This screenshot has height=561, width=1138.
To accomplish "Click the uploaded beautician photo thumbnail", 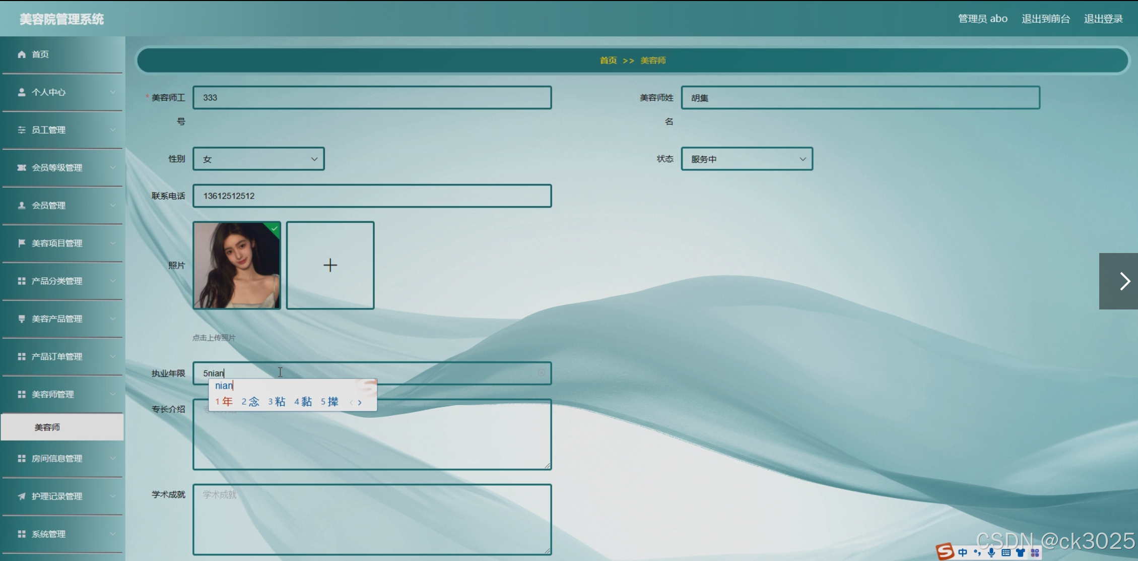I will click(237, 265).
